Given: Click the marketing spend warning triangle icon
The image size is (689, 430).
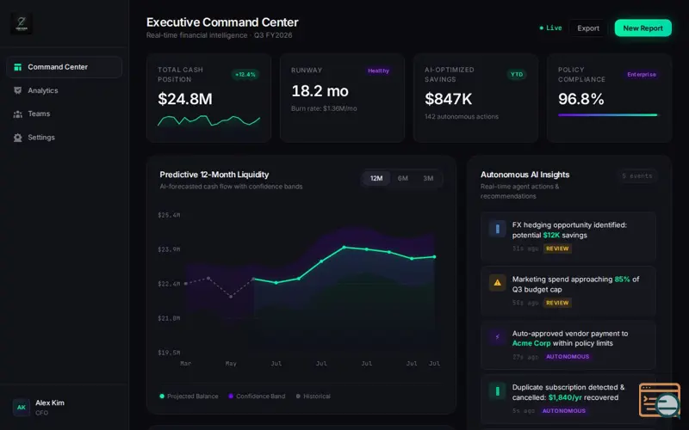Looking at the screenshot, I should 498,283.
